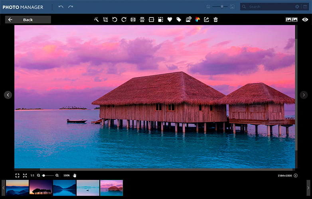Screen dimensions: 312x199
Task: Open the swan on water thumbnail
Action: tap(88, 188)
